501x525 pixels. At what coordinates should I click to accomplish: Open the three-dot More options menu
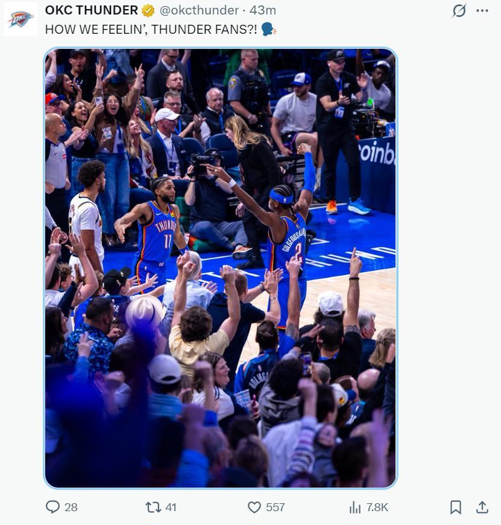click(x=482, y=11)
